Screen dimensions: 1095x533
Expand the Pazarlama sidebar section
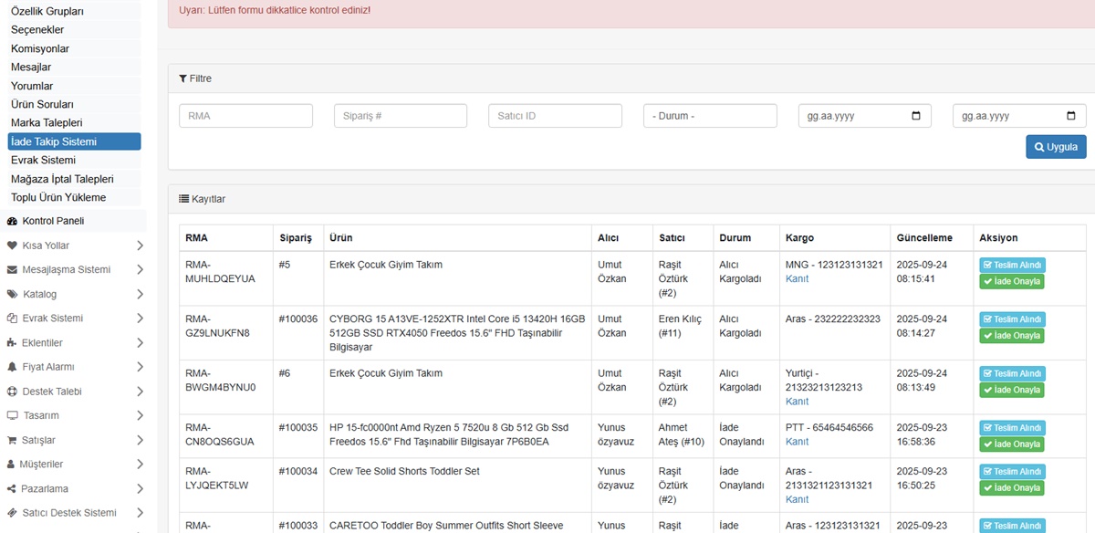click(140, 489)
